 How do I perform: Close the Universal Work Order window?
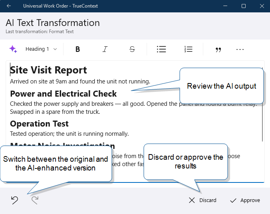tap(262, 6)
